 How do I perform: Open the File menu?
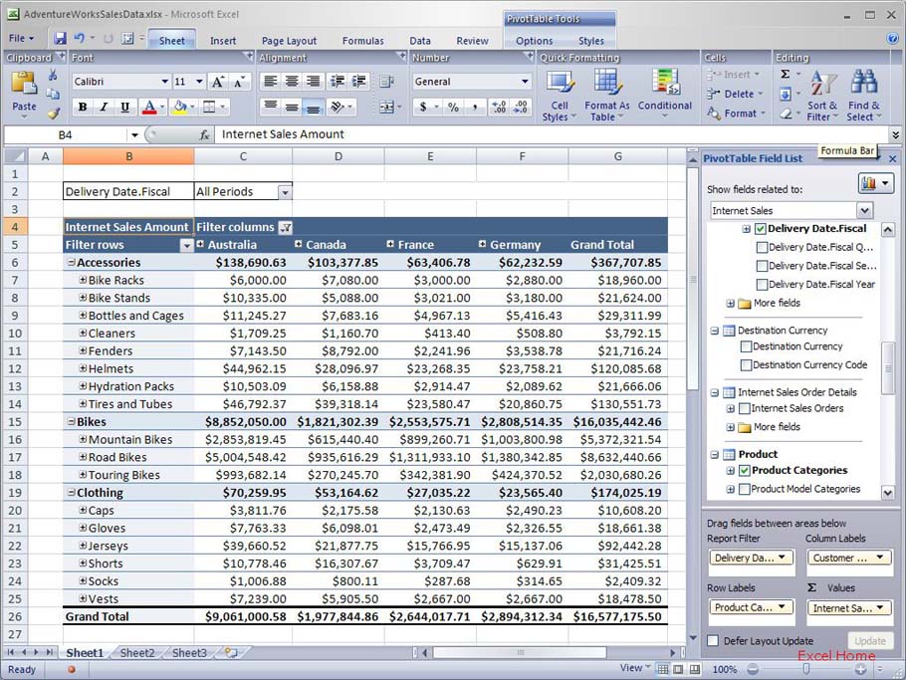(21, 39)
